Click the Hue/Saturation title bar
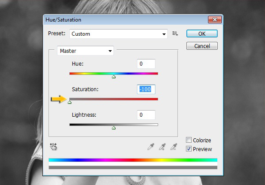Viewport: 265px width, 185px height. tap(124, 20)
